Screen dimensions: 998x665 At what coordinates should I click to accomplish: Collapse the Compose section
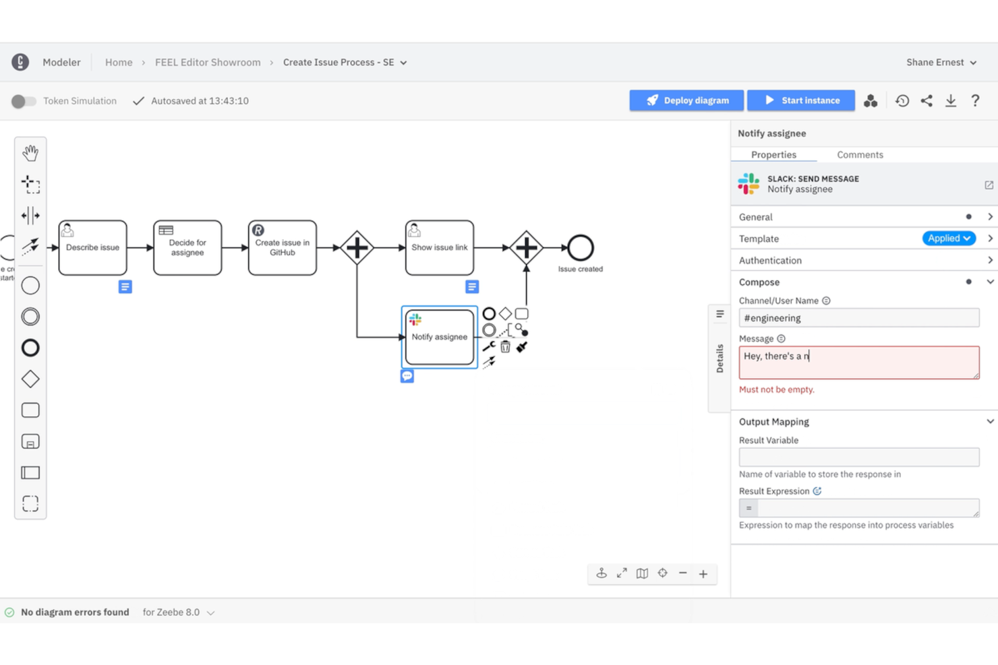click(989, 282)
